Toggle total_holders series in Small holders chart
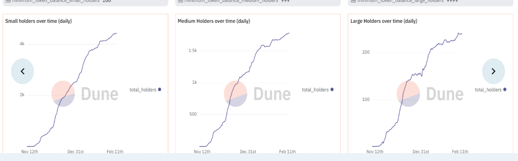The image size is (518, 161). point(145,89)
